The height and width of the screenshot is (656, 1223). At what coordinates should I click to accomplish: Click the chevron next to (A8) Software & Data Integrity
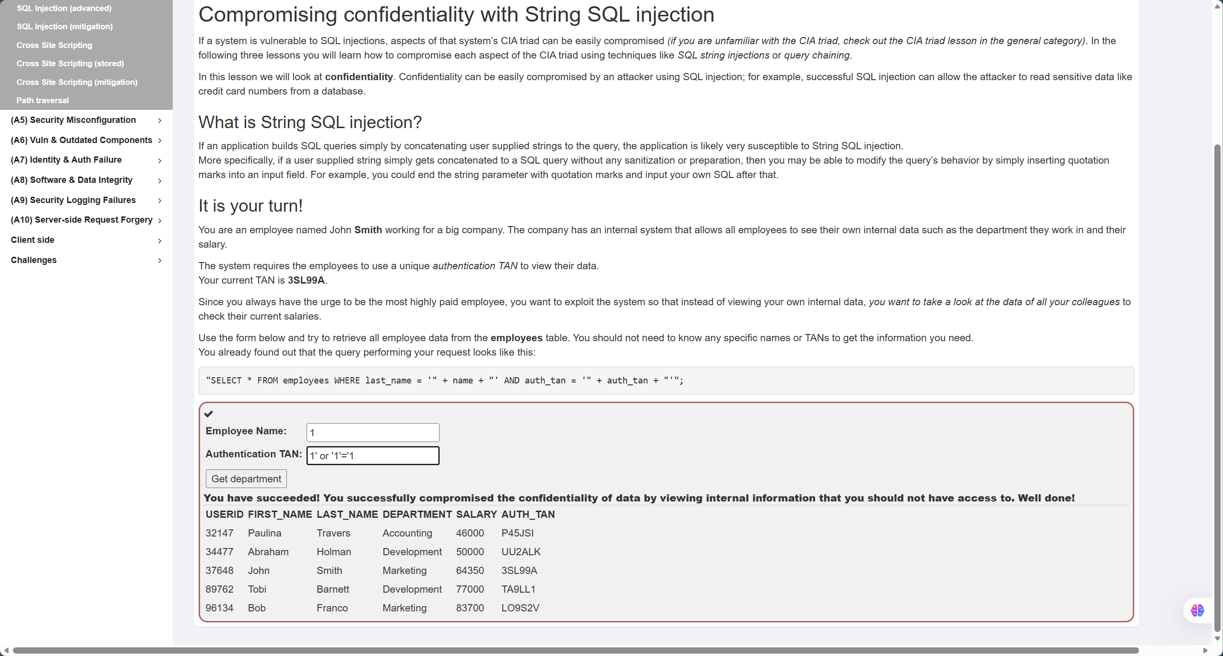click(160, 180)
